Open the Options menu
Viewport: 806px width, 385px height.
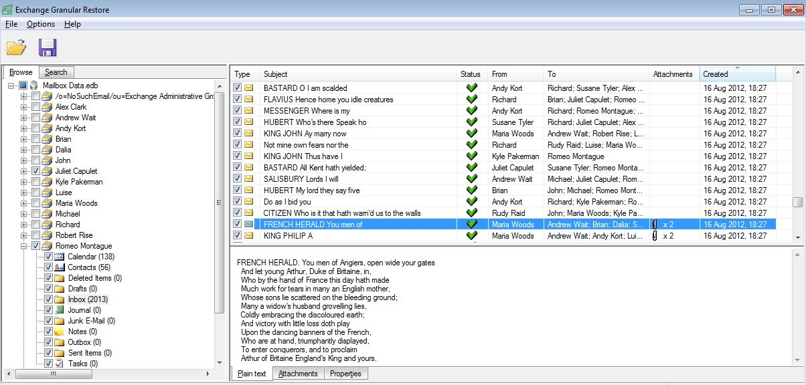pyautogui.click(x=41, y=24)
